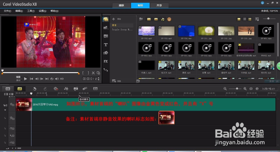The image size is (280, 152).
Task: Click Add (添加) new folder button
Action: click(116, 19)
